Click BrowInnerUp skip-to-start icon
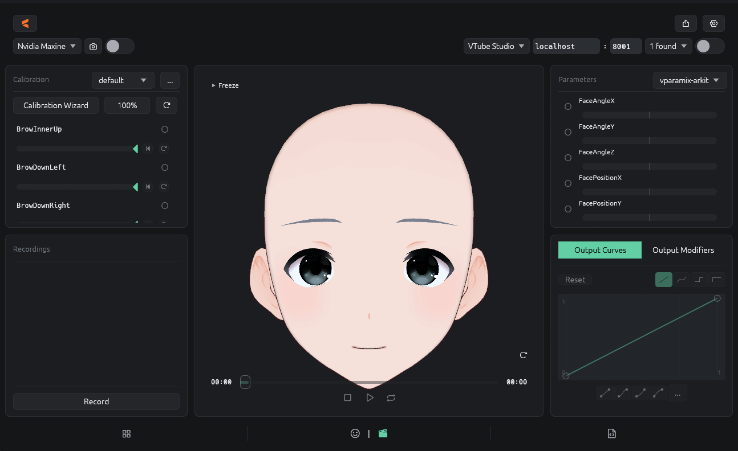 pos(148,149)
